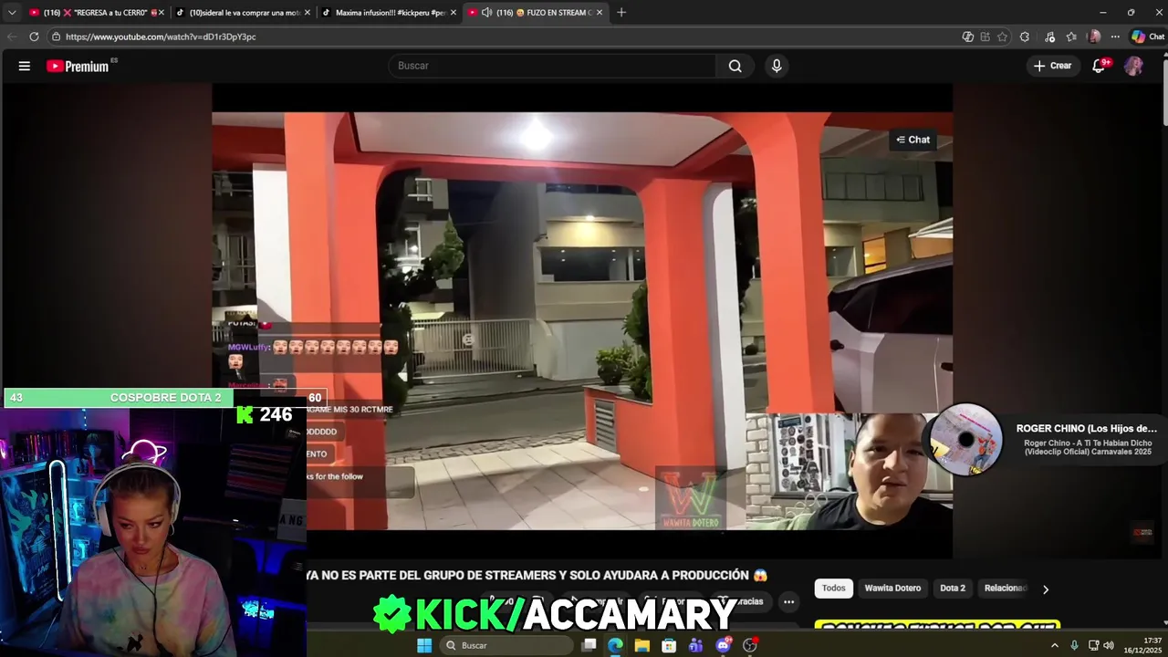Click the video player area
This screenshot has width=1168, height=657.
click(582, 319)
